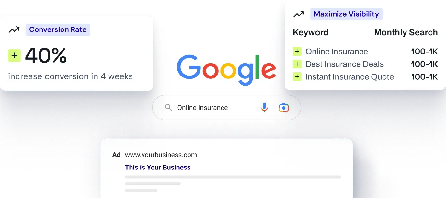
Task: Click the Monthly Search column header
Action: 406,32
